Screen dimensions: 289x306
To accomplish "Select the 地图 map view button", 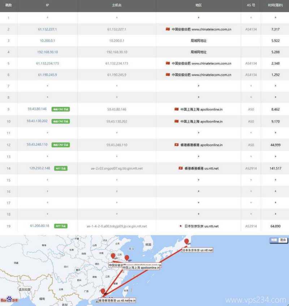I will point(274,240).
